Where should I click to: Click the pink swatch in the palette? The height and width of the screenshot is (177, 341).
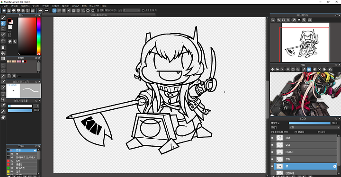[20, 62]
